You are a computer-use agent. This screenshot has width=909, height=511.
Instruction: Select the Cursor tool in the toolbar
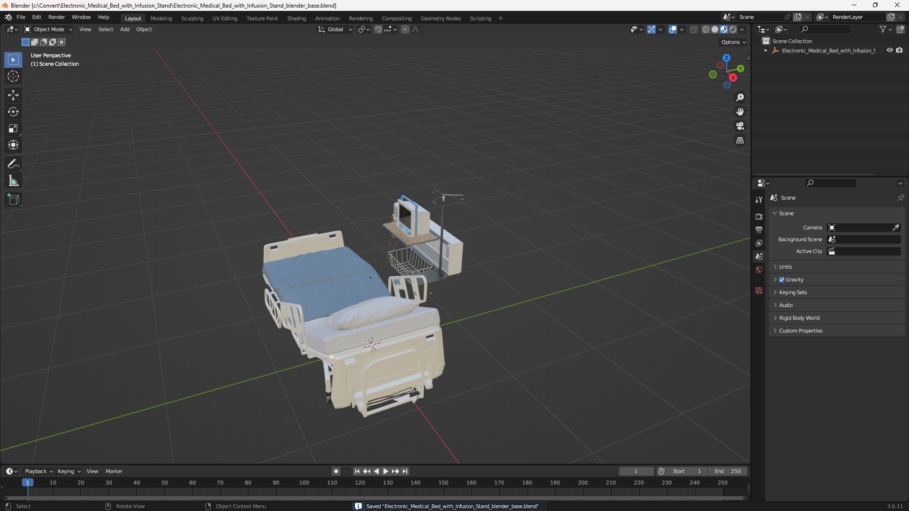[x=13, y=76]
